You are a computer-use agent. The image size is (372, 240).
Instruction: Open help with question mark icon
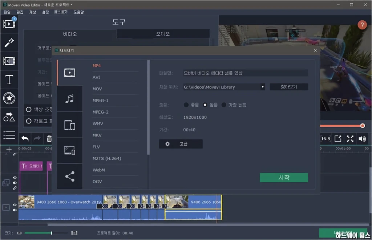click(x=362, y=25)
